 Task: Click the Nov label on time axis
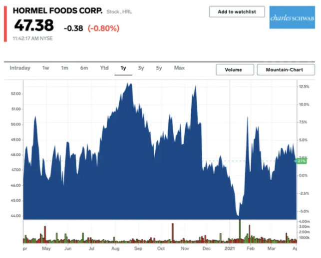tap(185, 249)
